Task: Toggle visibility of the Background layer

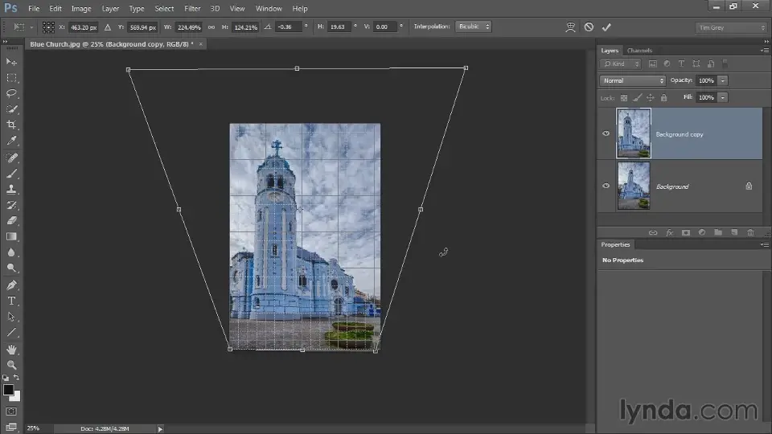Action: pos(606,186)
